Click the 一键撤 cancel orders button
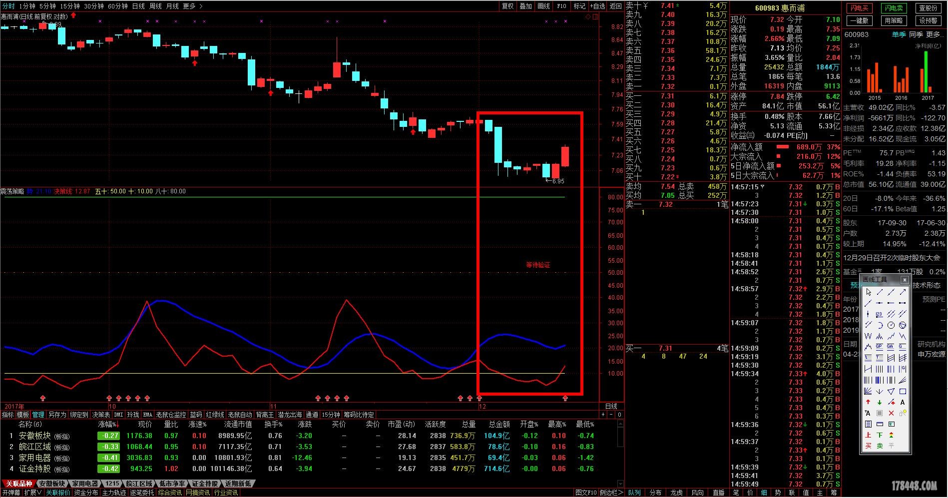The width and height of the screenshot is (948, 498). coord(859,20)
